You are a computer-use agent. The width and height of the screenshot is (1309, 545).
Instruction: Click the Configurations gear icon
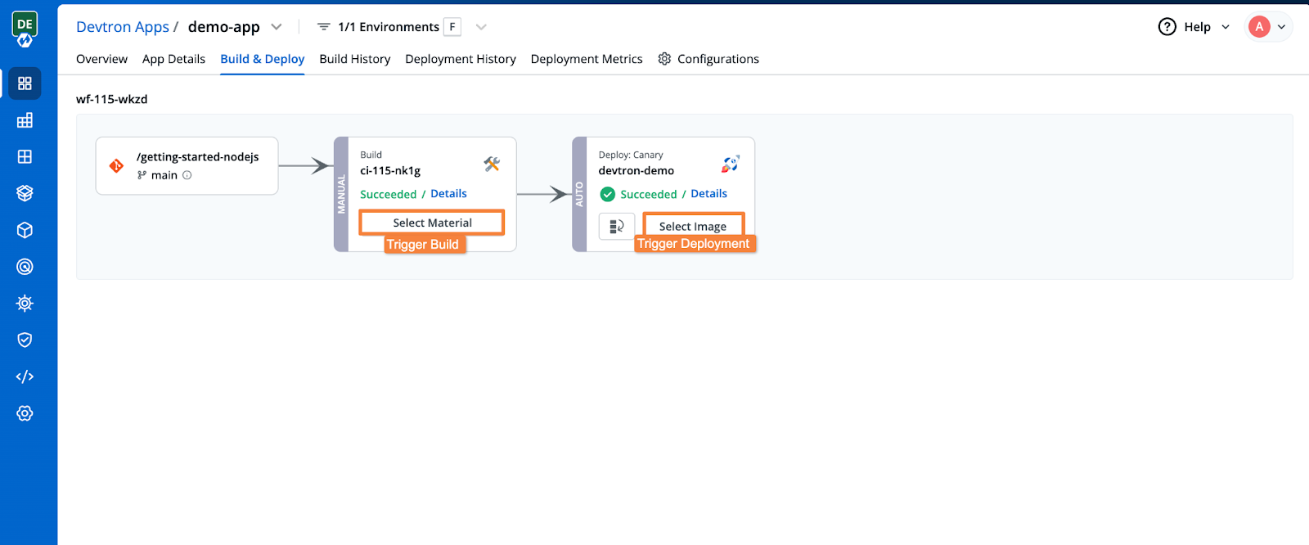pyautogui.click(x=664, y=59)
